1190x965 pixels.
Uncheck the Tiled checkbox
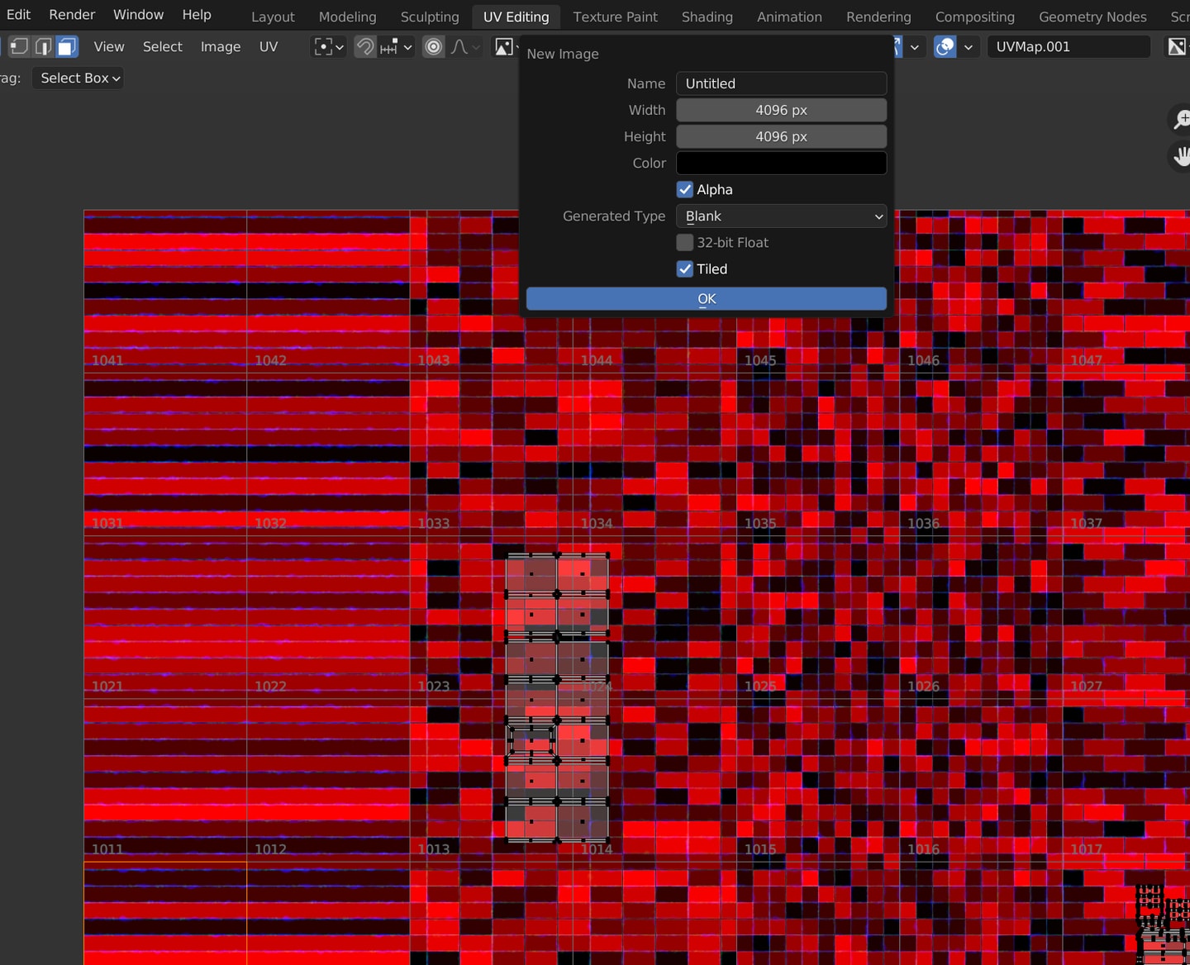pos(685,269)
